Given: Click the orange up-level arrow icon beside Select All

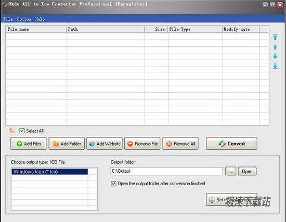Looking at the screenshot, I should click(12, 130).
